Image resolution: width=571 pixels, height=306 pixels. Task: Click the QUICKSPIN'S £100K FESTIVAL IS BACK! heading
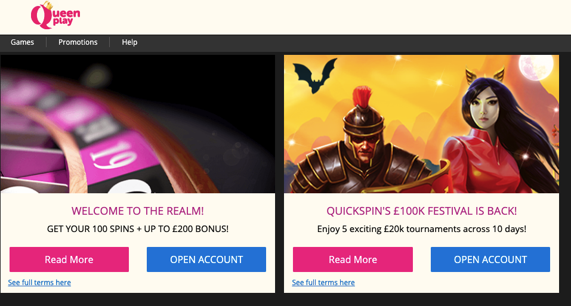422,211
